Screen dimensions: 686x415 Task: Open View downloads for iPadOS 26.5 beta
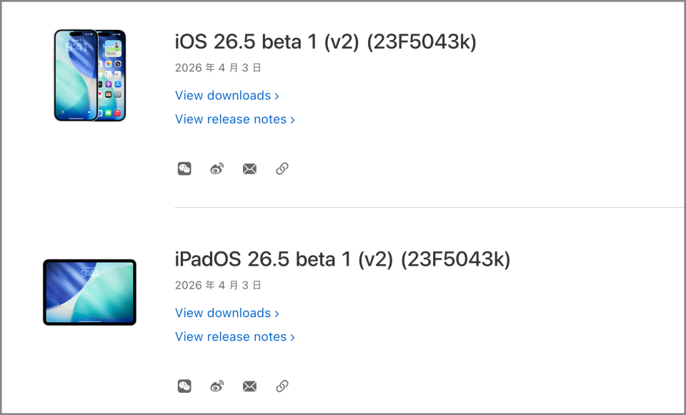pyautogui.click(x=223, y=313)
